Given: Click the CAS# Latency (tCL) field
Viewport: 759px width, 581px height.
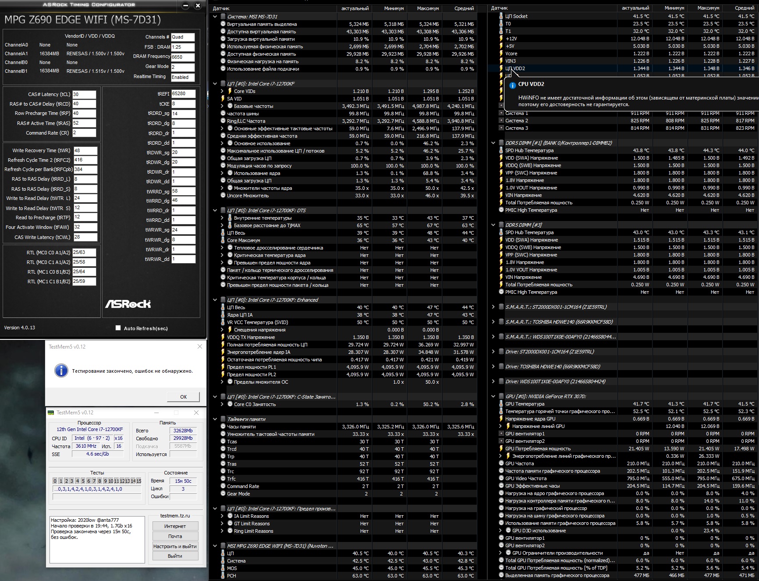Looking at the screenshot, I should coord(84,94).
